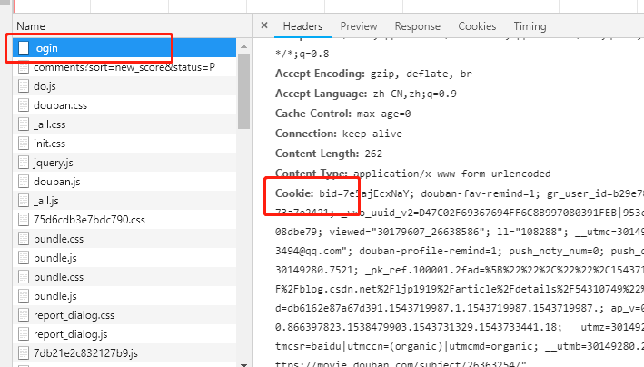Click request list scrollbar up arrow
644x367 pixels.
(x=244, y=46)
